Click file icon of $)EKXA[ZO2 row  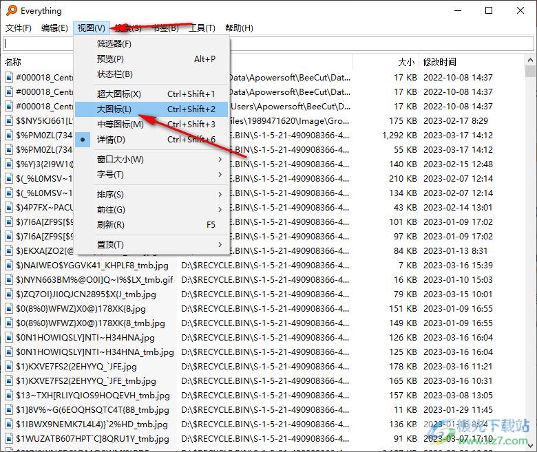9,251
